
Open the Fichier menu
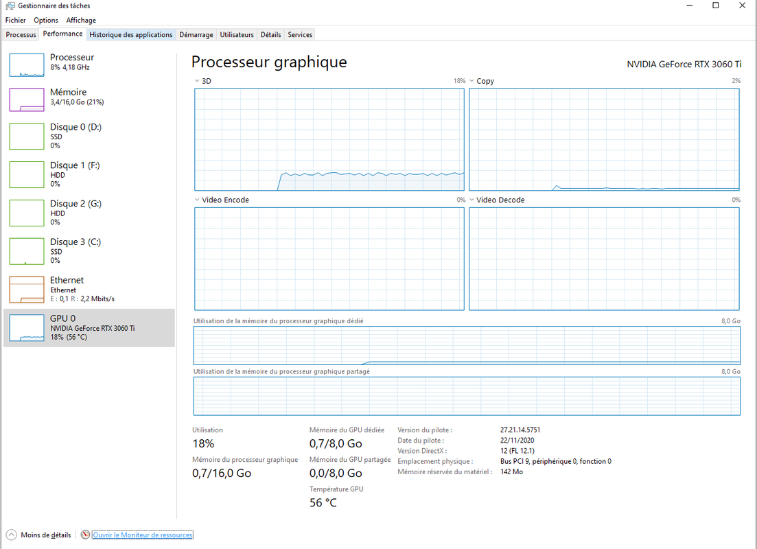(16, 21)
